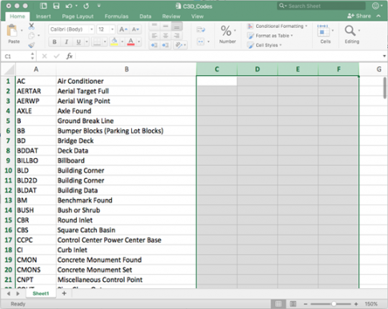
Task: Share the workbook
Action: click(359, 16)
